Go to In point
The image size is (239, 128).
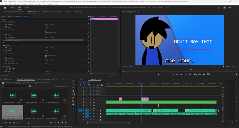point(173,74)
